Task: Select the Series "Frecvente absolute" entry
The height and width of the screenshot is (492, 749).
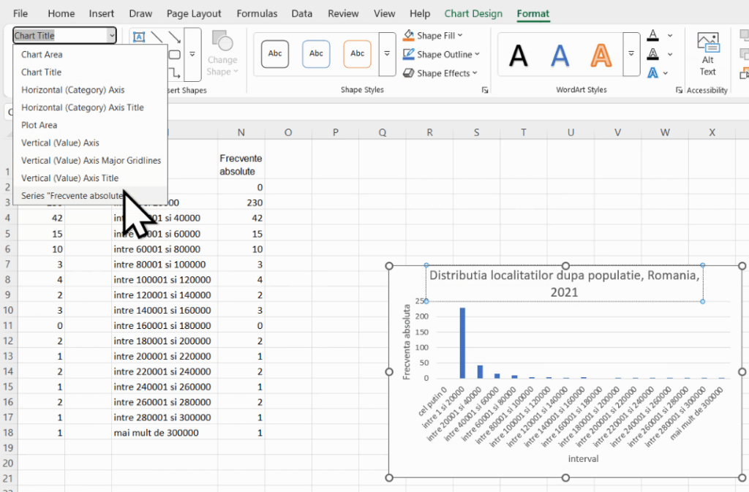Action: pos(71,196)
